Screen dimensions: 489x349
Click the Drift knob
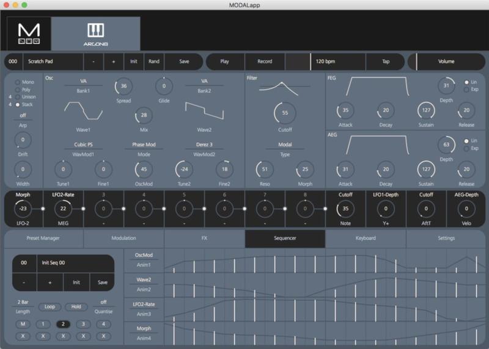[23, 140]
